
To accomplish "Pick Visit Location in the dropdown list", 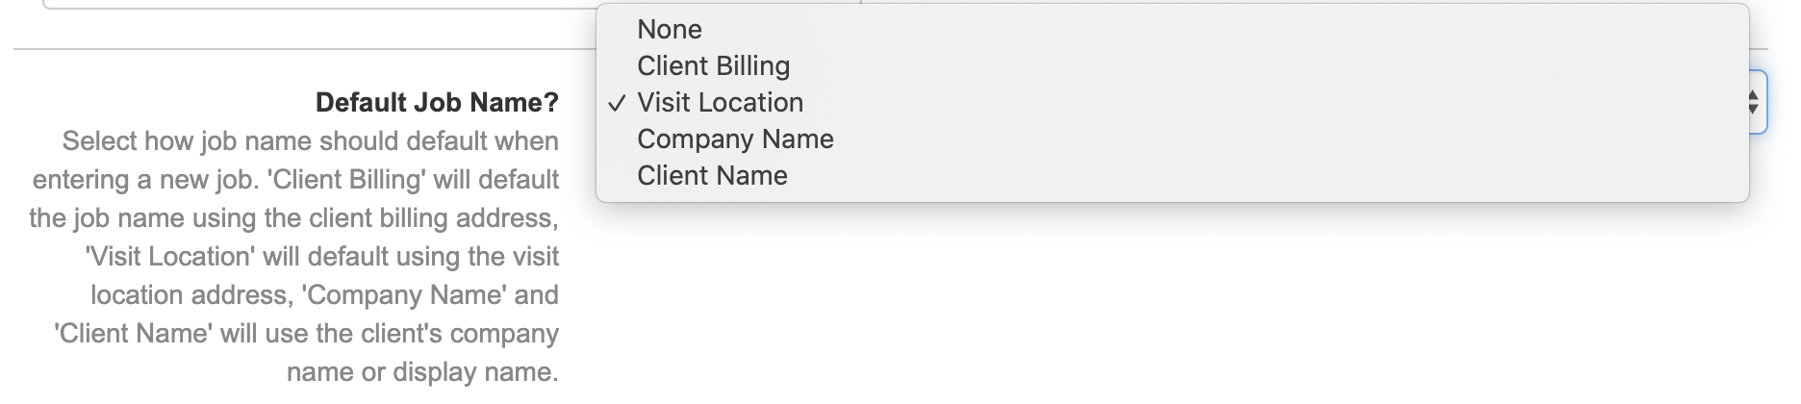I will pyautogui.click(x=720, y=103).
